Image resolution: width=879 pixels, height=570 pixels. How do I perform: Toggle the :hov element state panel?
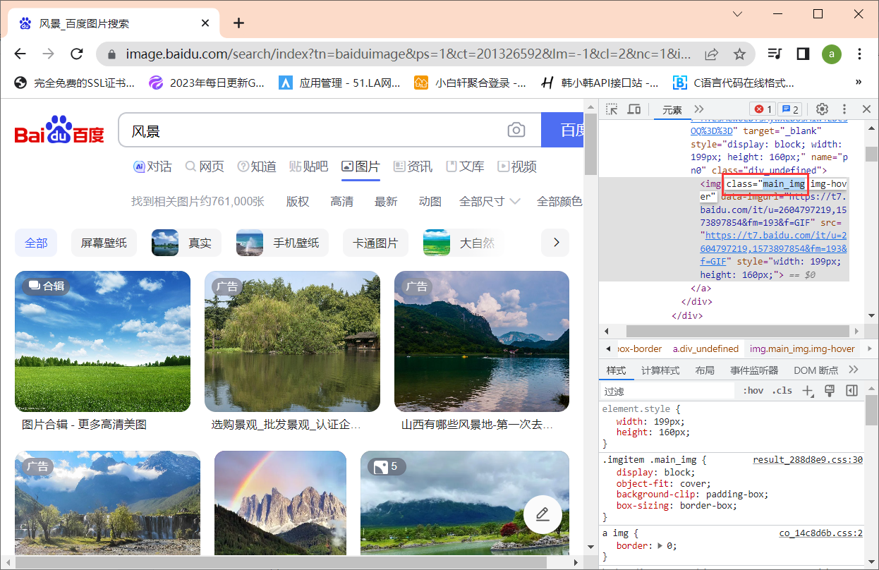point(753,391)
